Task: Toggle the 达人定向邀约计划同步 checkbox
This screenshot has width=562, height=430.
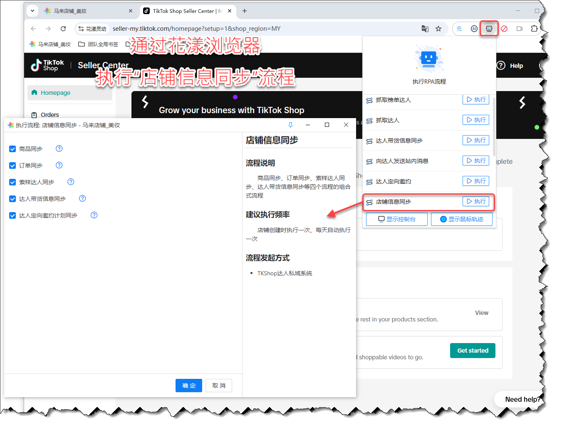Action: click(x=12, y=215)
